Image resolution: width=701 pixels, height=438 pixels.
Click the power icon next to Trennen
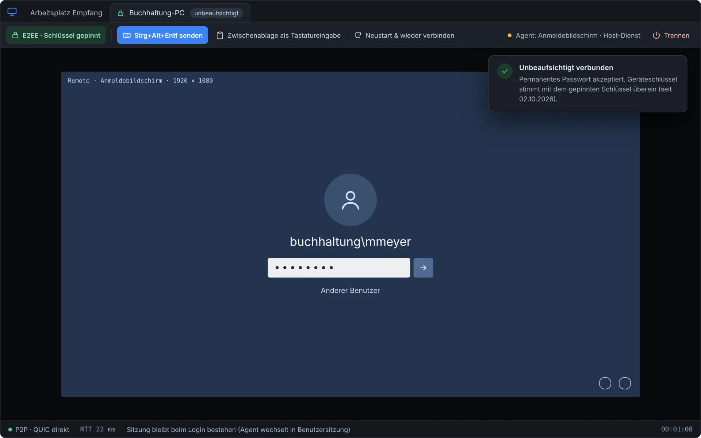(656, 35)
